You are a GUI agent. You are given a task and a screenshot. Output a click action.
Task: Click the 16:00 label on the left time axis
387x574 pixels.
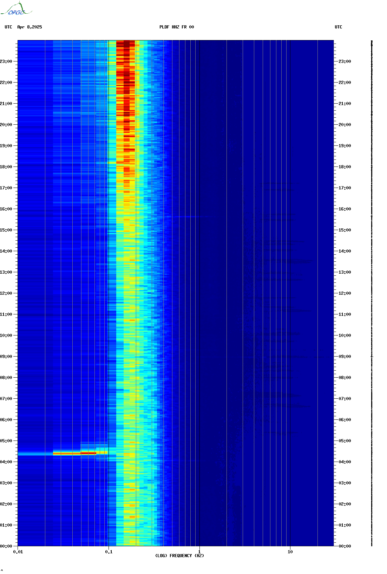[x=6, y=209]
